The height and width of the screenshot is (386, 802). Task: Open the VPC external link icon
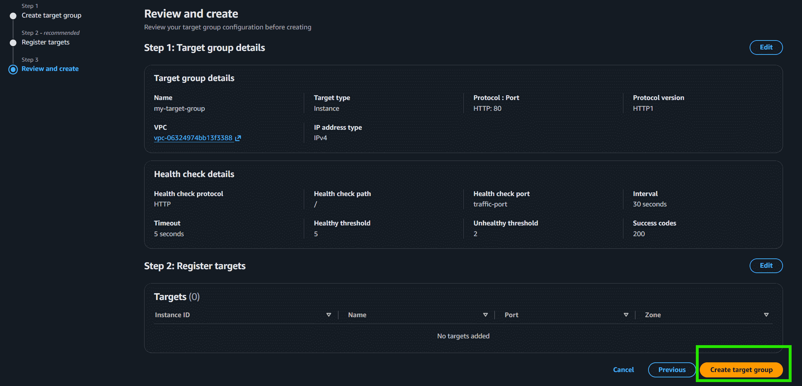[238, 138]
